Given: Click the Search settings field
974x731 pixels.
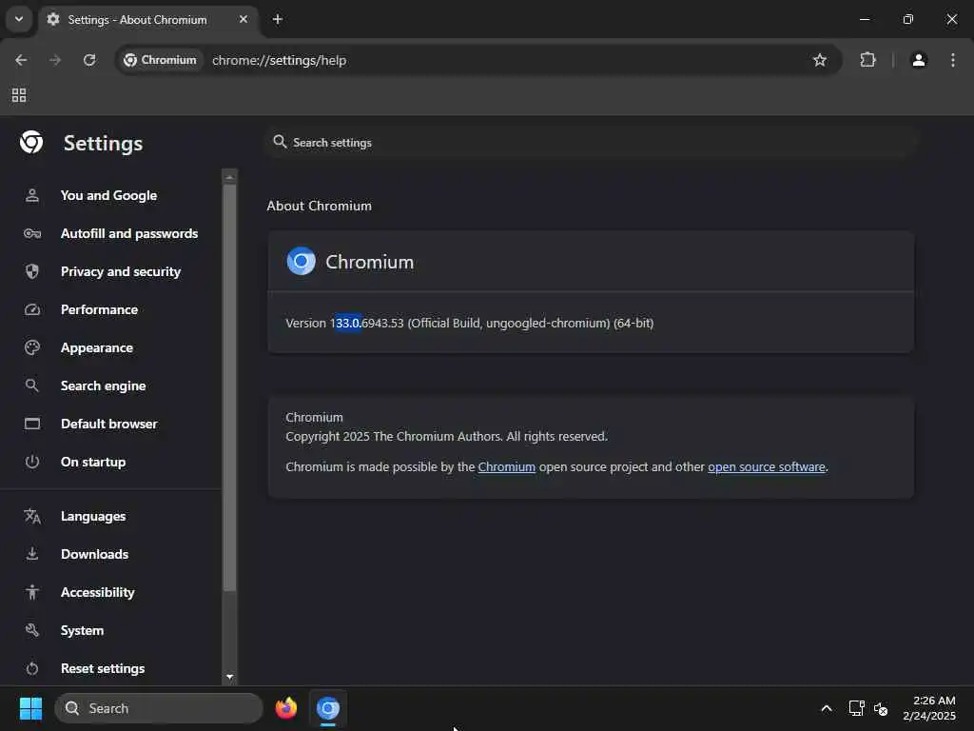Looking at the screenshot, I should click(x=592, y=143).
